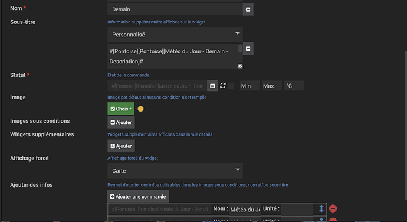This screenshot has height=222, width=407.
Task: Click the Min value field
Action: [250, 86]
